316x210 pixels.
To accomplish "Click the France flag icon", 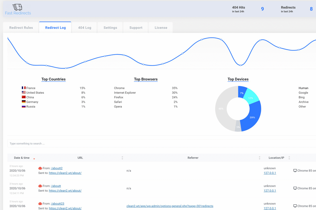I will (x=24, y=88).
